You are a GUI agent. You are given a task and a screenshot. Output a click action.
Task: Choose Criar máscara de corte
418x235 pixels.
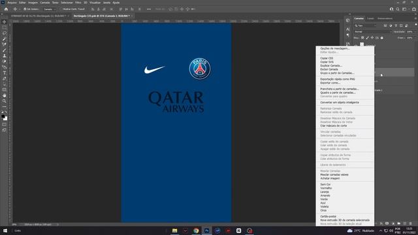(334, 125)
